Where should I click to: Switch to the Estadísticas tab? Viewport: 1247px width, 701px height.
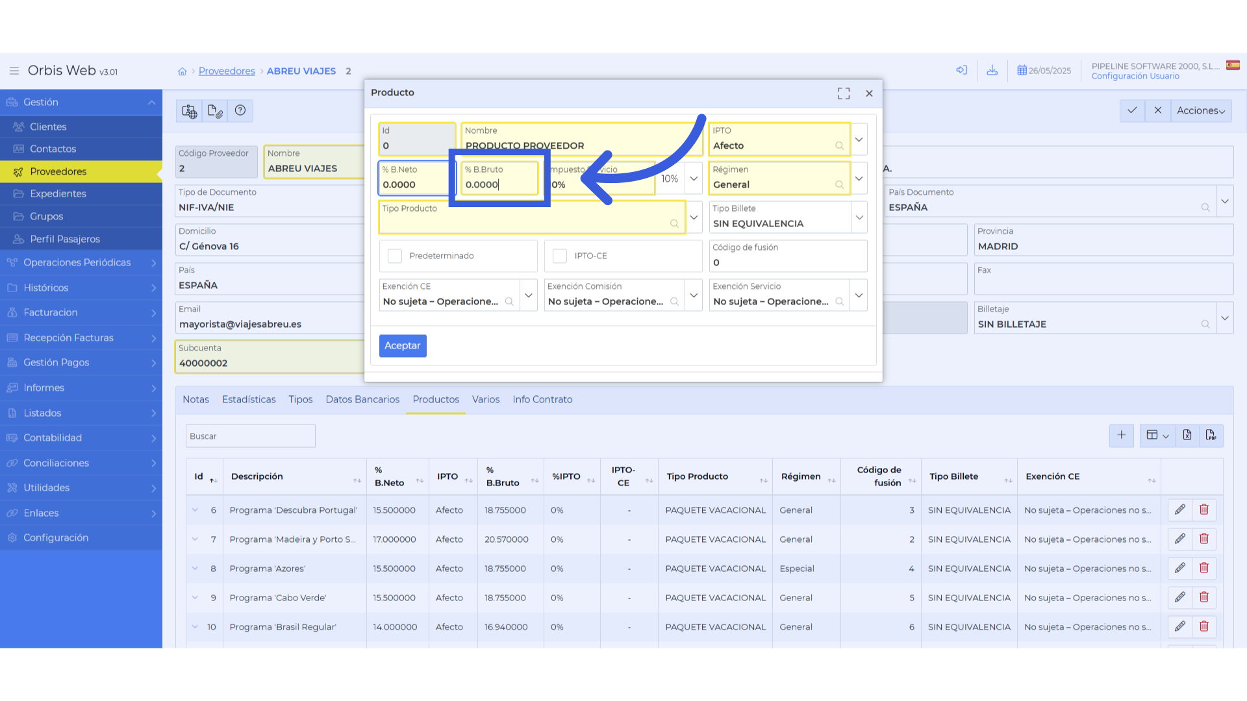click(249, 400)
